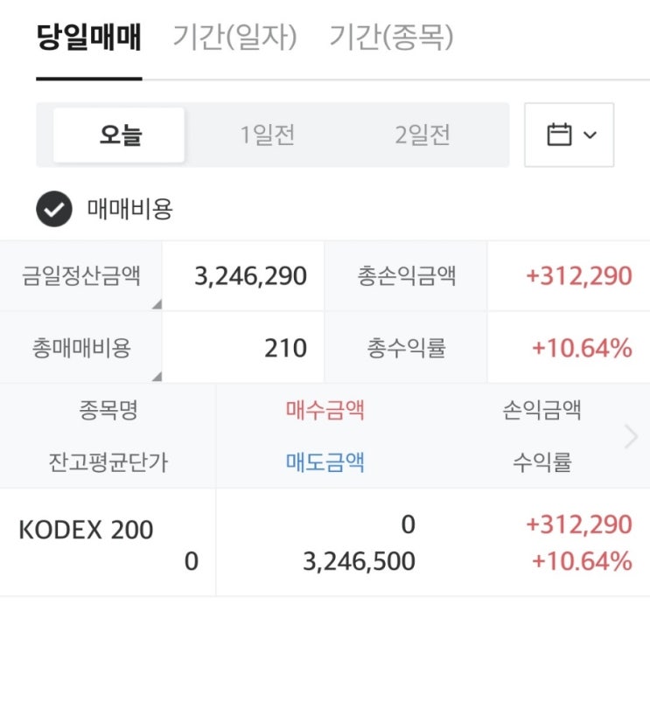Expand the calendar dropdown chevron
Screen dimensions: 650x708
(x=590, y=135)
